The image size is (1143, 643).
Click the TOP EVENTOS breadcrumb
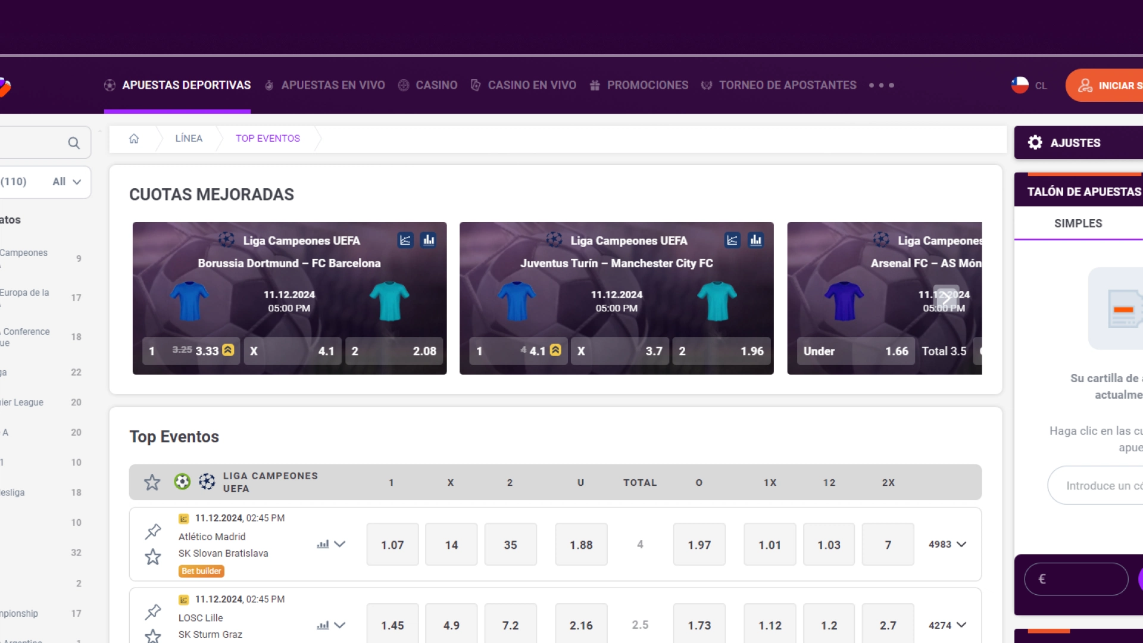[x=268, y=138]
